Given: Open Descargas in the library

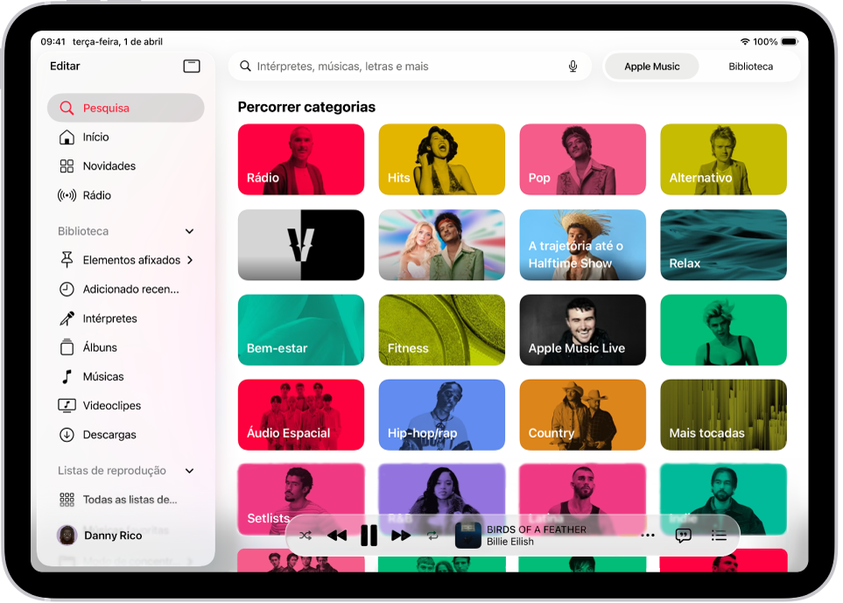Looking at the screenshot, I should 126,434.
